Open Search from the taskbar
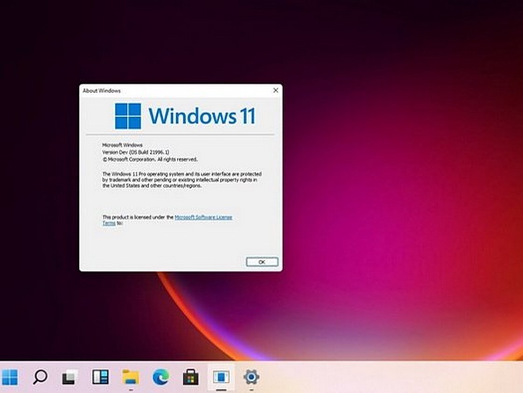Viewport: 523px width, 393px height. coord(40,377)
